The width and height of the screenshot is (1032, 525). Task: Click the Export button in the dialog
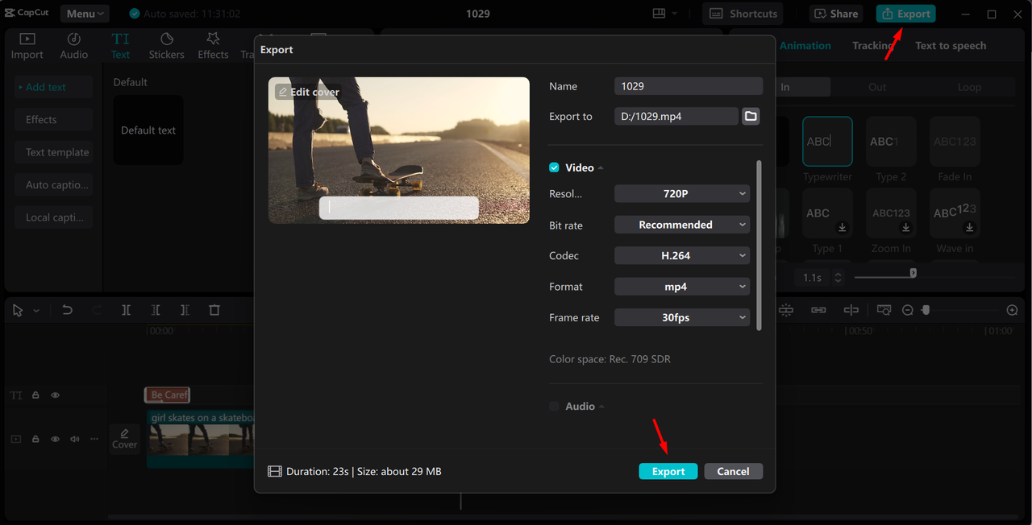[x=668, y=471]
